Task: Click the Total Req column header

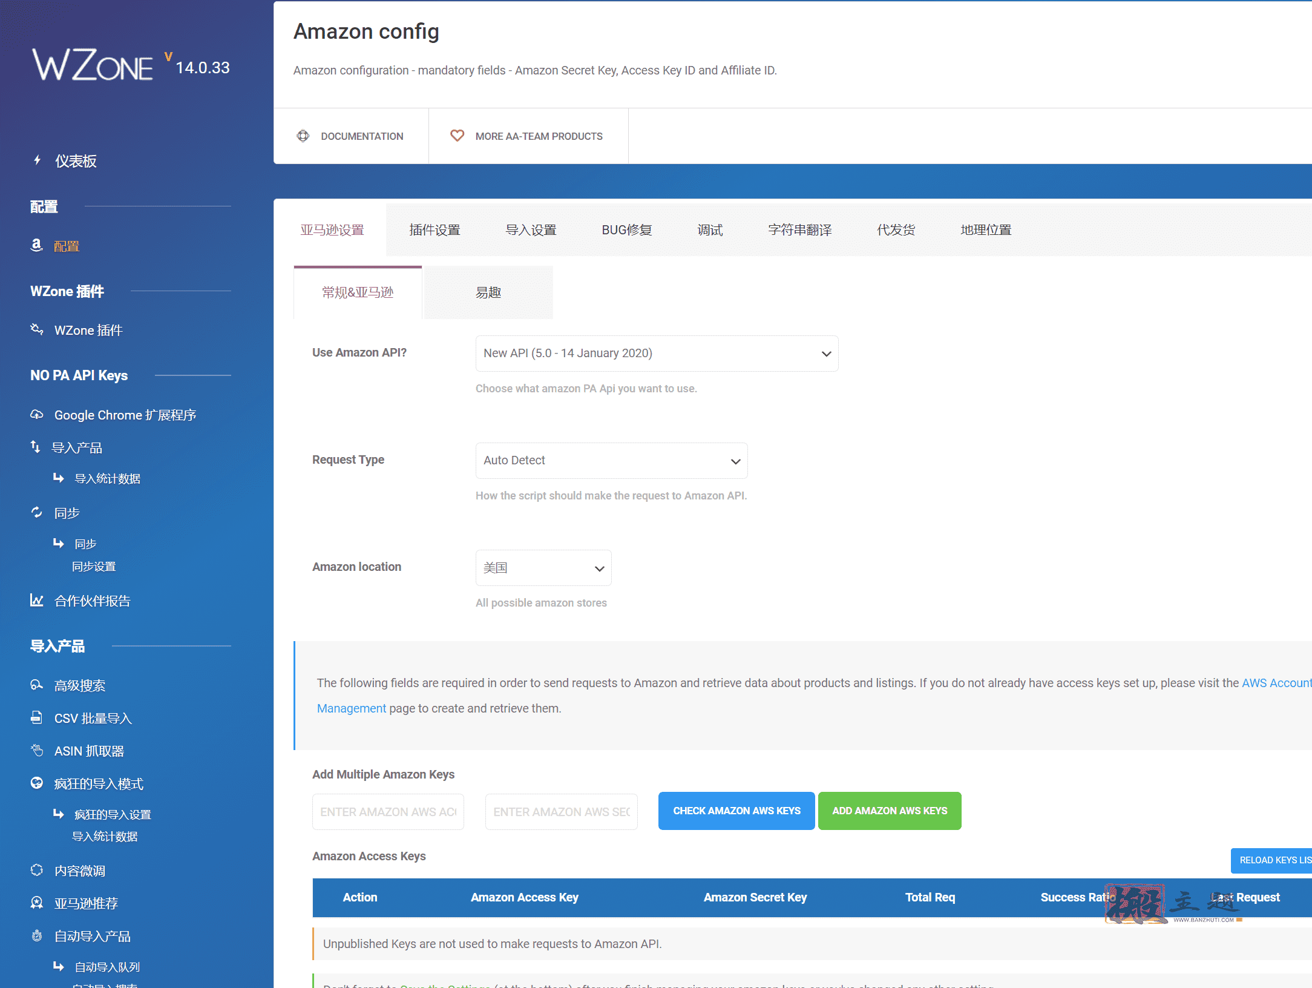Action: [930, 897]
